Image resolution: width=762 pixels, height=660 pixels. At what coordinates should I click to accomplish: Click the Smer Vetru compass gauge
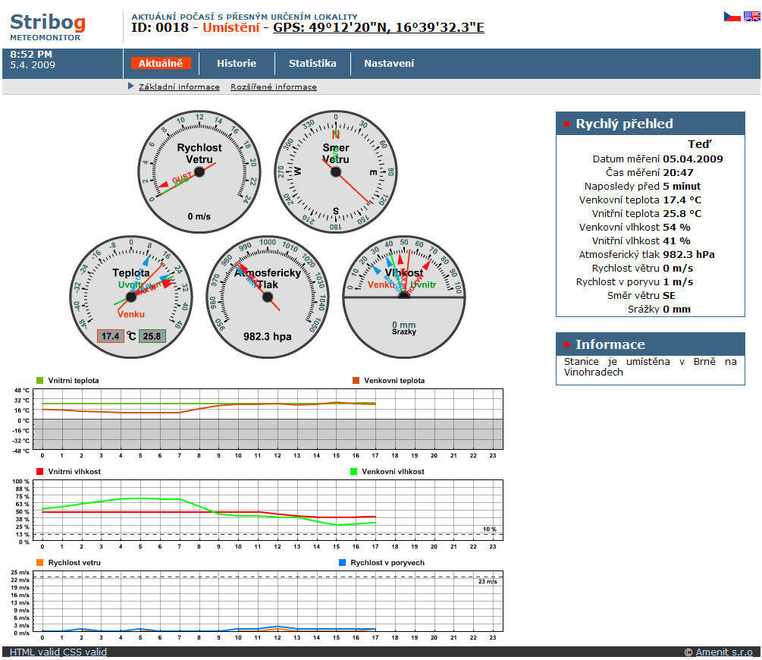coord(336,172)
